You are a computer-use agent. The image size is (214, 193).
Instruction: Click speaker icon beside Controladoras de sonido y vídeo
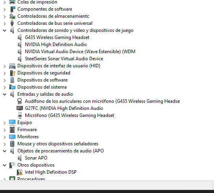12,30
